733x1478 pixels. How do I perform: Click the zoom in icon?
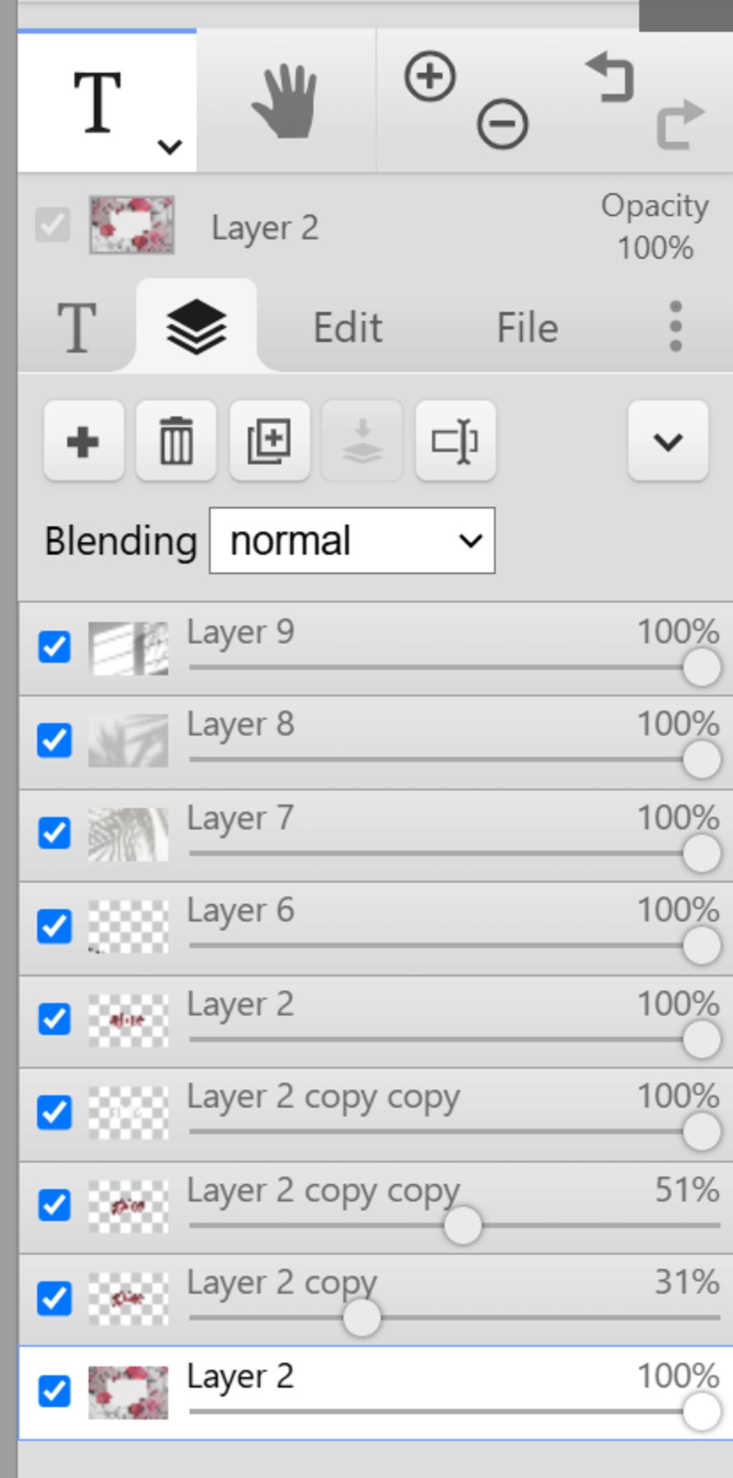click(x=429, y=76)
